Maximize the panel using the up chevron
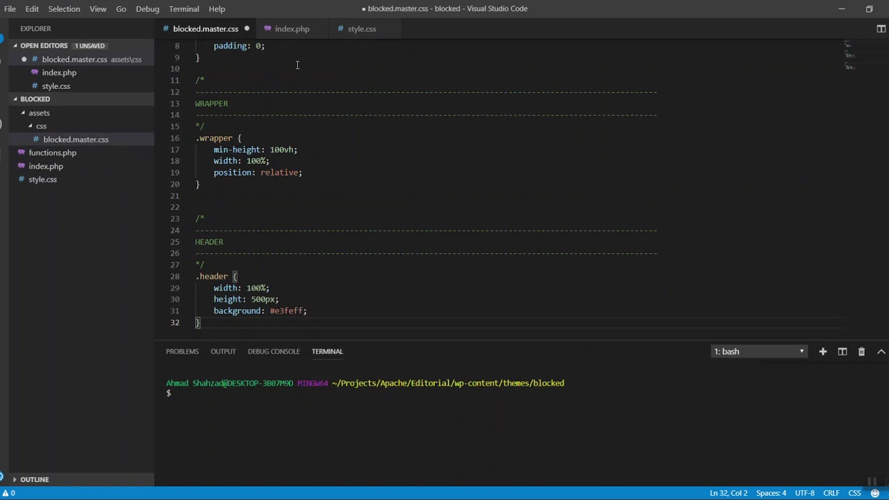The image size is (889, 500). (x=881, y=351)
